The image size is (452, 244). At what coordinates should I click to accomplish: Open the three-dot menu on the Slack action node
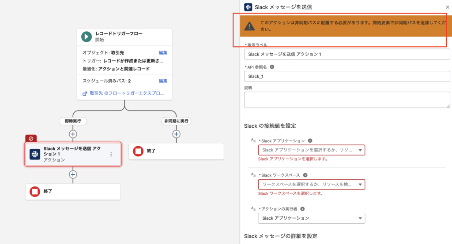tap(111, 155)
